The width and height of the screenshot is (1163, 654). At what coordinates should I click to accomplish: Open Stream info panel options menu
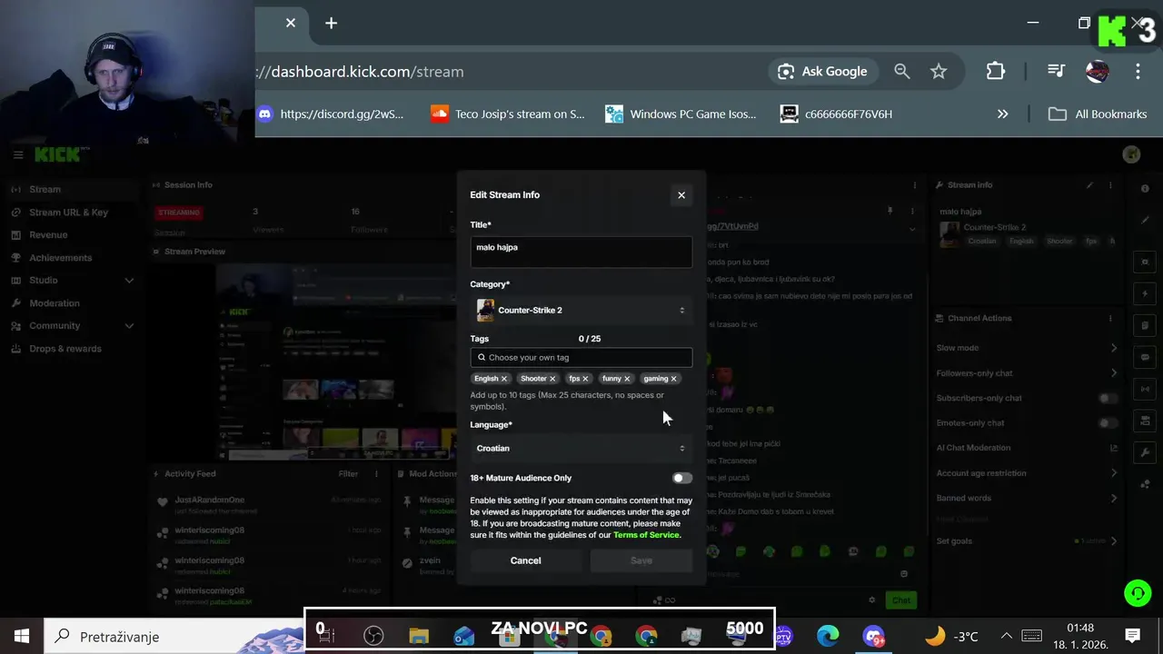tap(1110, 185)
